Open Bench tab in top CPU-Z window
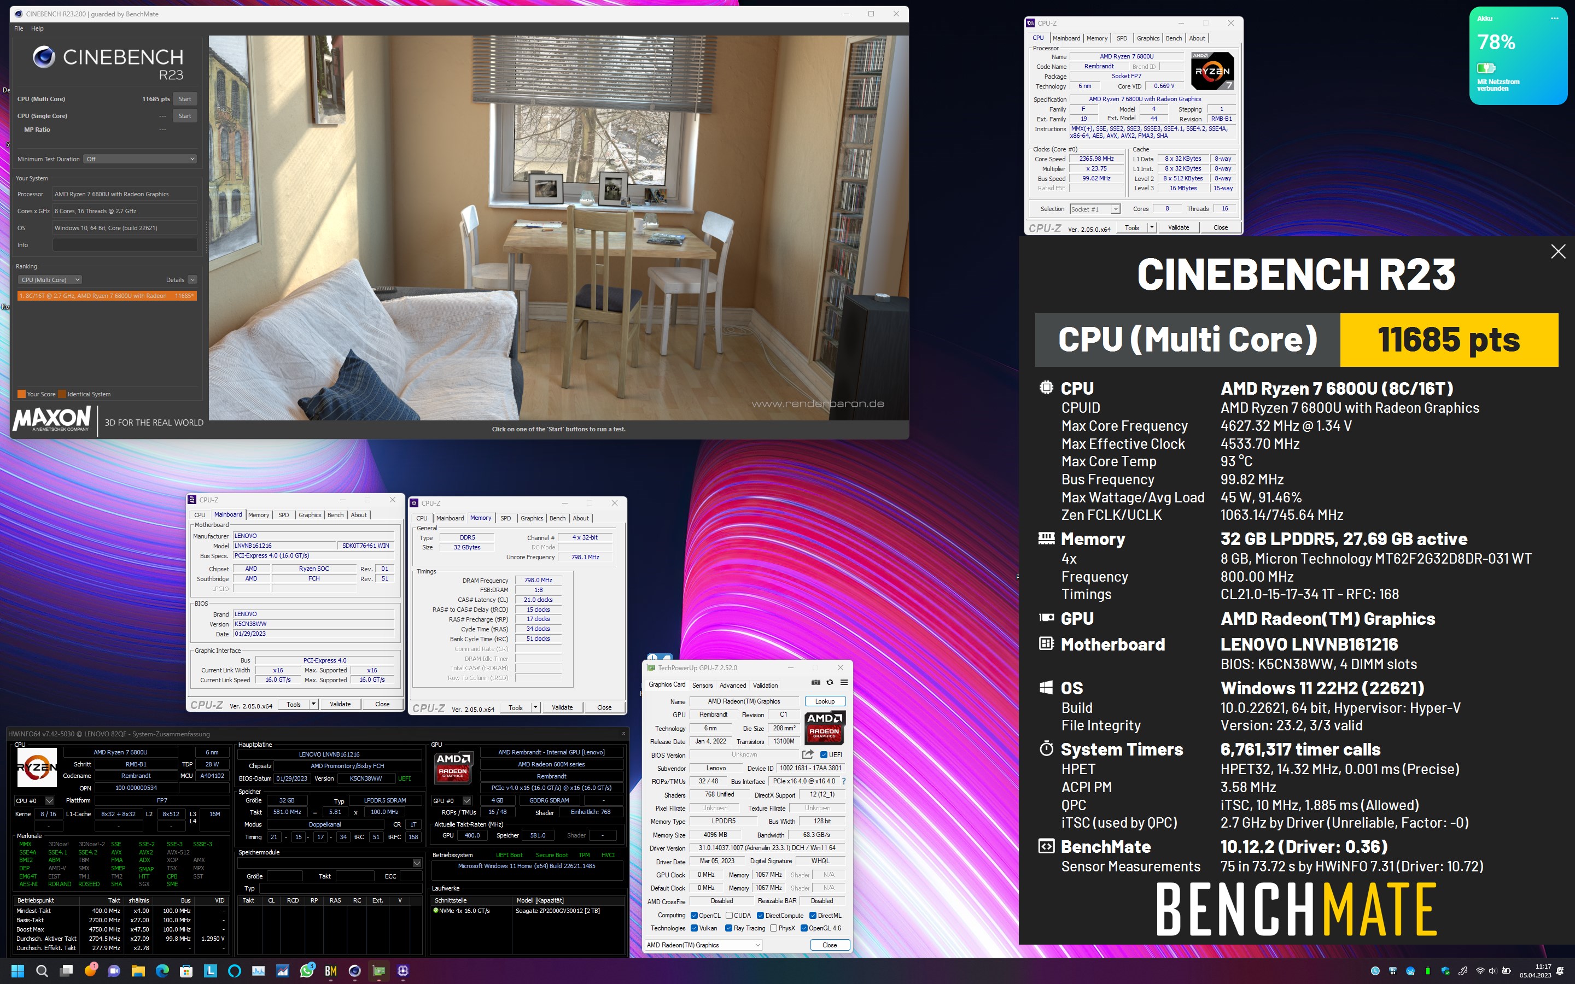The image size is (1575, 984). pyautogui.click(x=1174, y=38)
